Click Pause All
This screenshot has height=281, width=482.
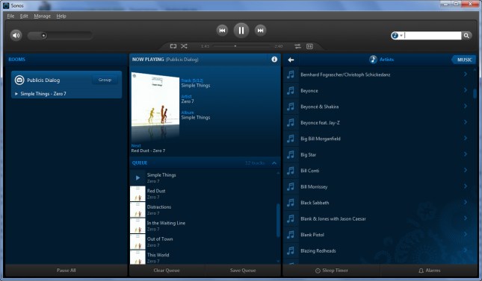pyautogui.click(x=66, y=271)
